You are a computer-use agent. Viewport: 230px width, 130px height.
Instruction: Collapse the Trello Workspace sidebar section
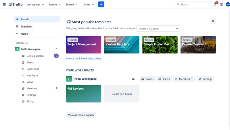pyautogui.click(x=56, y=49)
